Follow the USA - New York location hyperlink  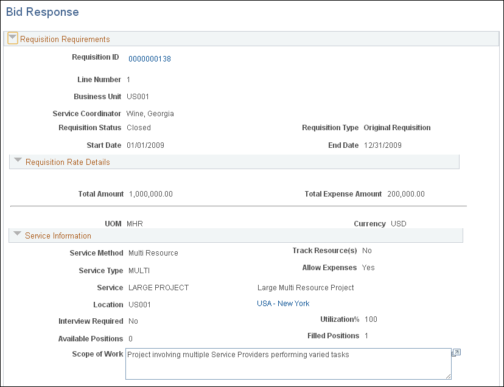pyautogui.click(x=282, y=303)
